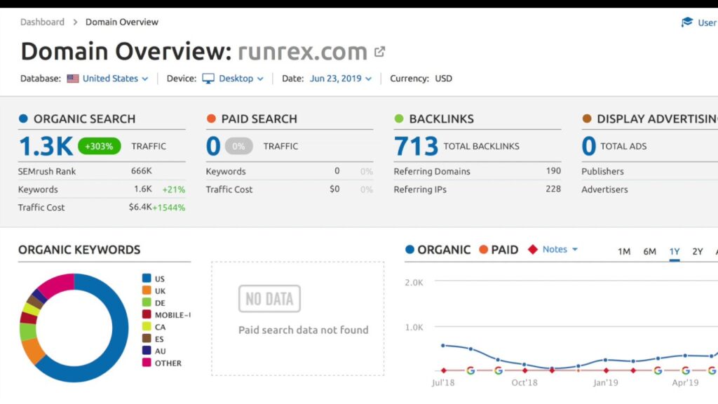Click the Advertisers row label
This screenshot has height=404, width=718.
[604, 189]
